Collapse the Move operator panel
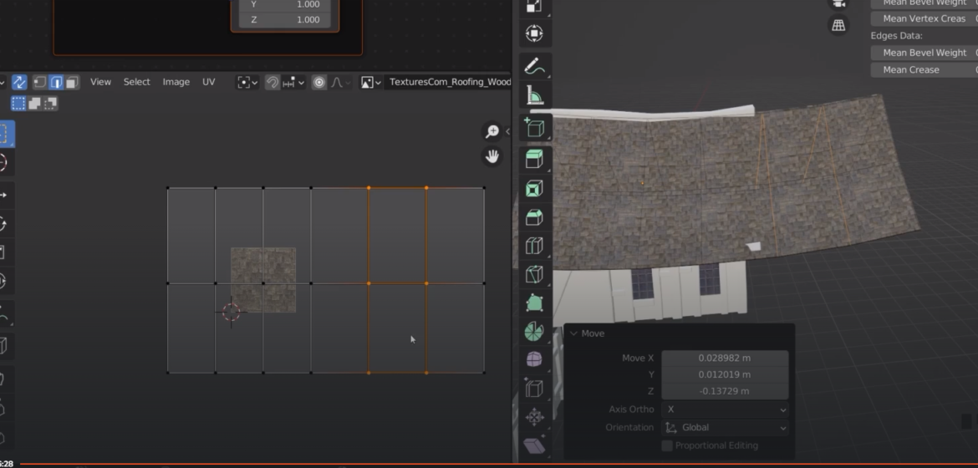Image resolution: width=978 pixels, height=468 pixels. pos(573,333)
